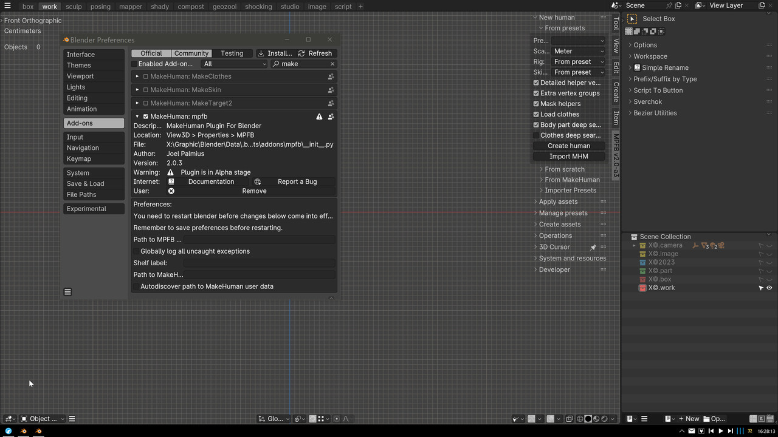Screen dimensions: 778x437
Task: Expand the Apply assets panel
Action: click(x=558, y=202)
